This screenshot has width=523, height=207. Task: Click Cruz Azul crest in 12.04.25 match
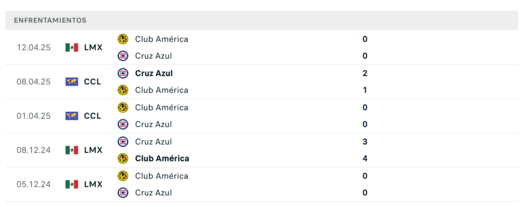coord(123,56)
